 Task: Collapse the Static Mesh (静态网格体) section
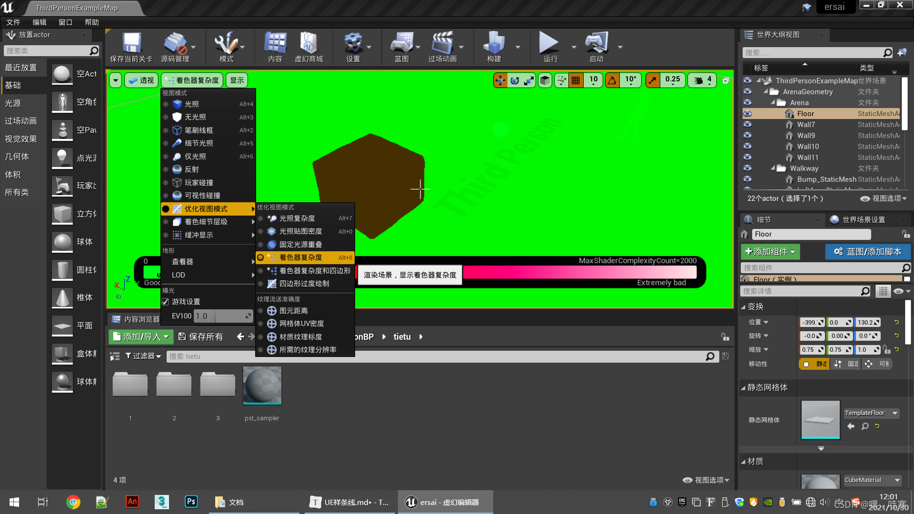click(743, 388)
